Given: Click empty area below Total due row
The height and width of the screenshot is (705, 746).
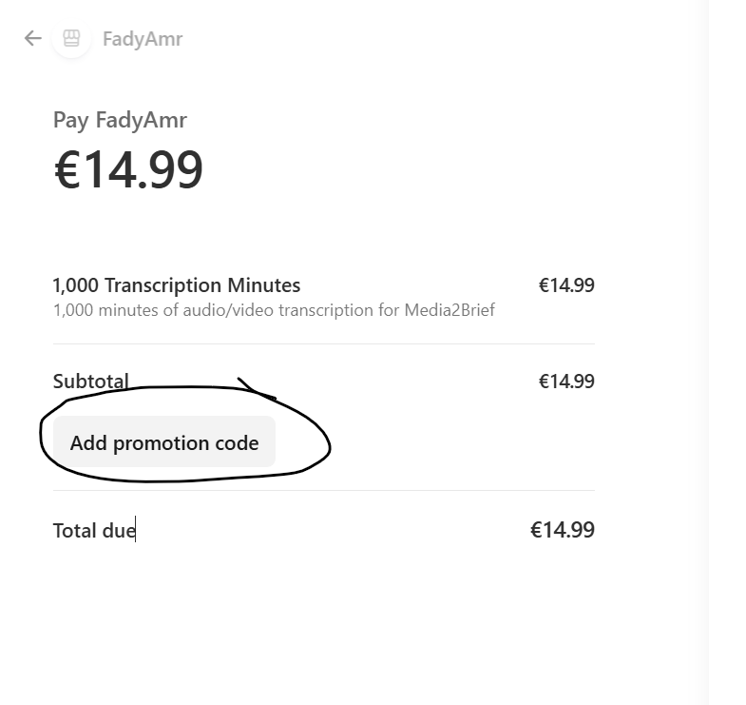Looking at the screenshot, I should click(x=323, y=618).
